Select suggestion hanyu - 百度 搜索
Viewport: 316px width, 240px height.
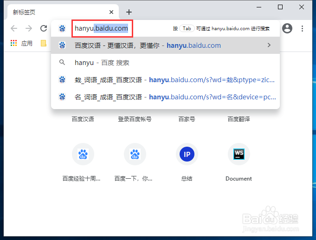click(x=165, y=63)
